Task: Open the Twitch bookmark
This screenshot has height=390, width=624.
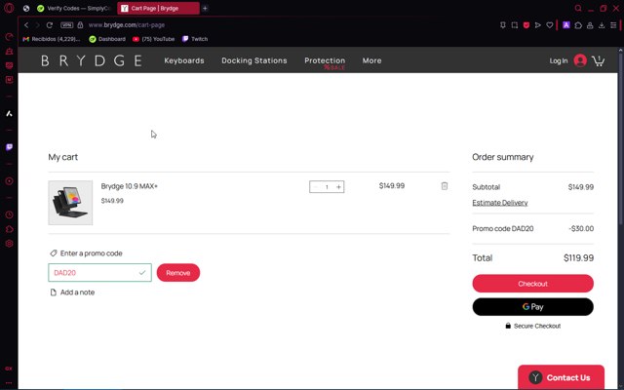Action: [x=195, y=39]
